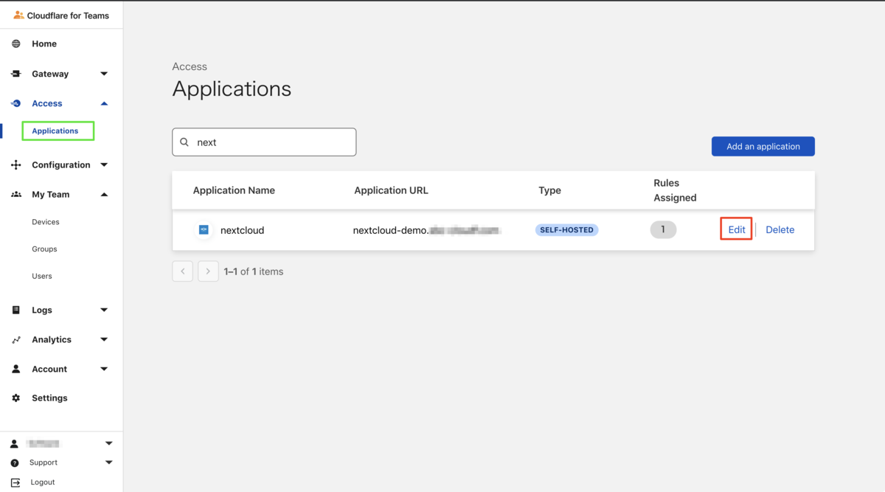Collapse the Access menu arrow
885x492 pixels.
click(x=104, y=103)
